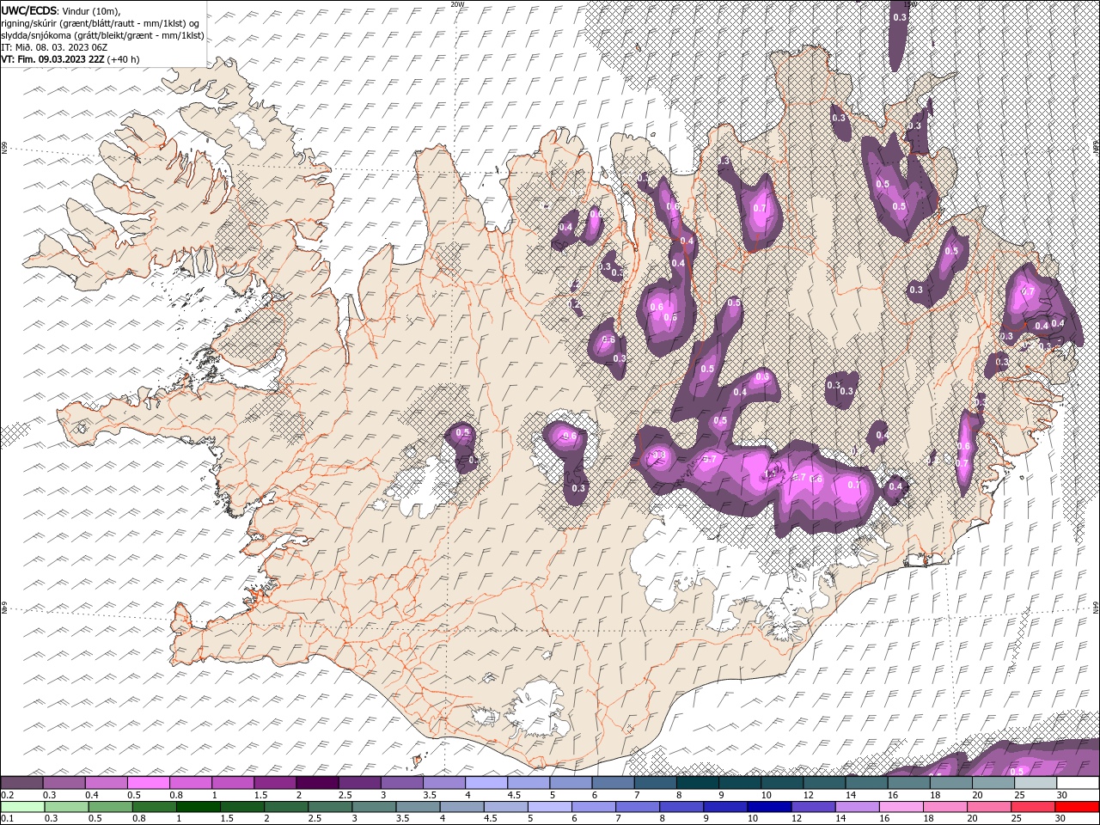Click the bright pink 0.5 swatch in the upper legend row
Image resolution: width=1100 pixels, height=825 pixels.
149,783
